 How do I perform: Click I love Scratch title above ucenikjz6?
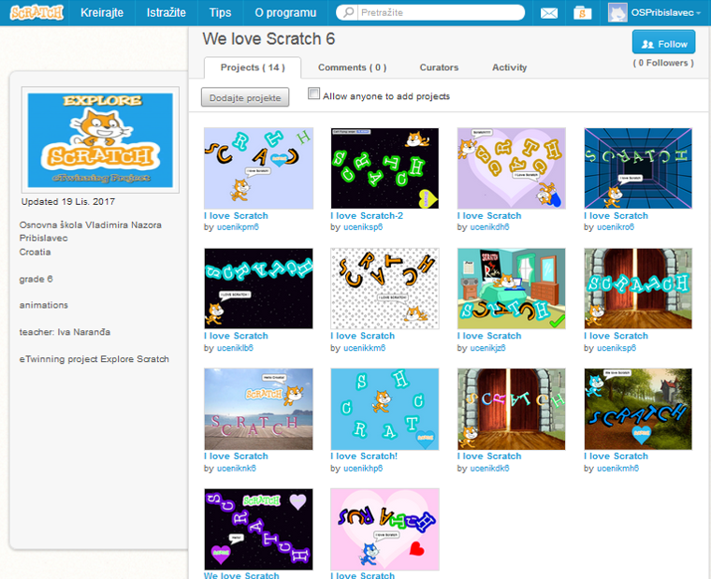(x=489, y=336)
